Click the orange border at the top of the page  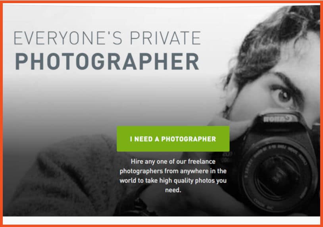pyautogui.click(x=161, y=2)
